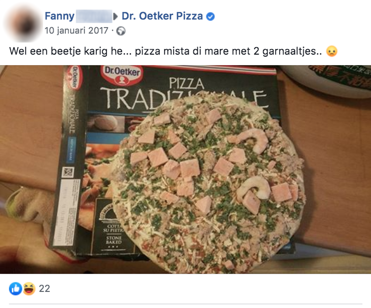This screenshot has width=371, height=308.
Task: Open the Dr. Oetker Pizza page link
Action: [162, 16]
